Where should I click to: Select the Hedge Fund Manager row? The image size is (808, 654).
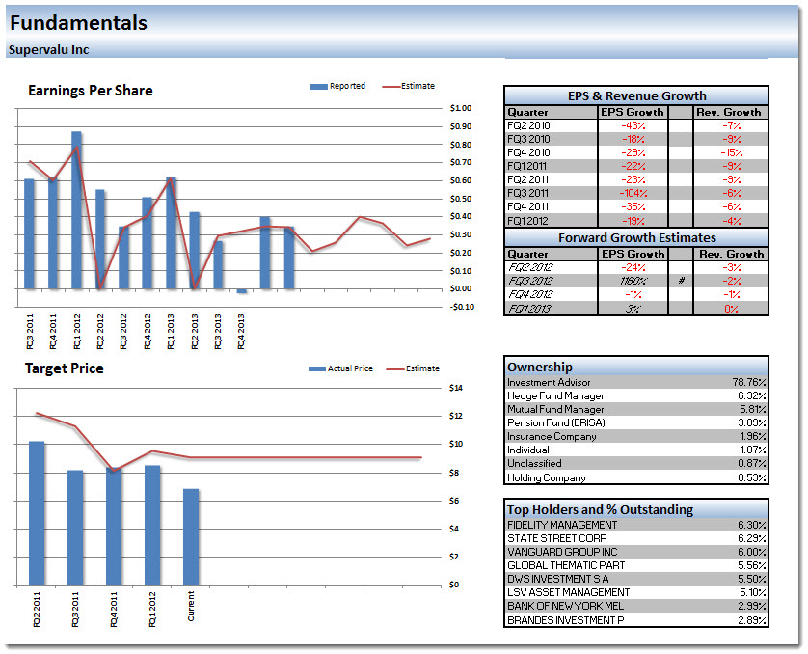click(x=636, y=395)
